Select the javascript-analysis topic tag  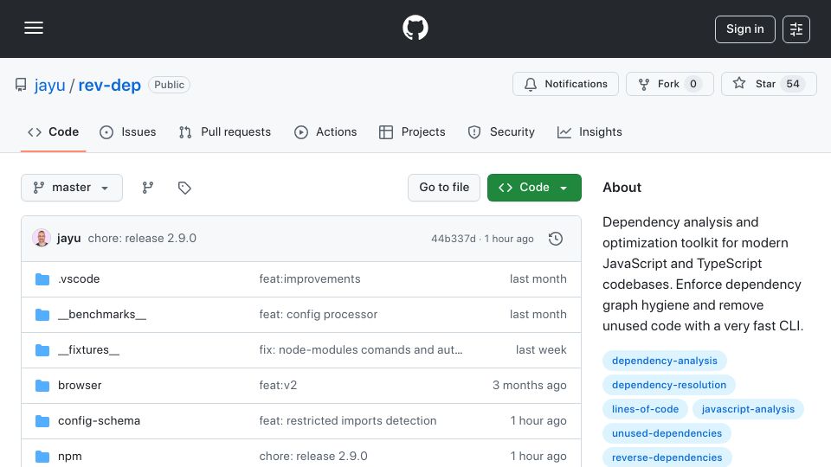tap(748, 409)
